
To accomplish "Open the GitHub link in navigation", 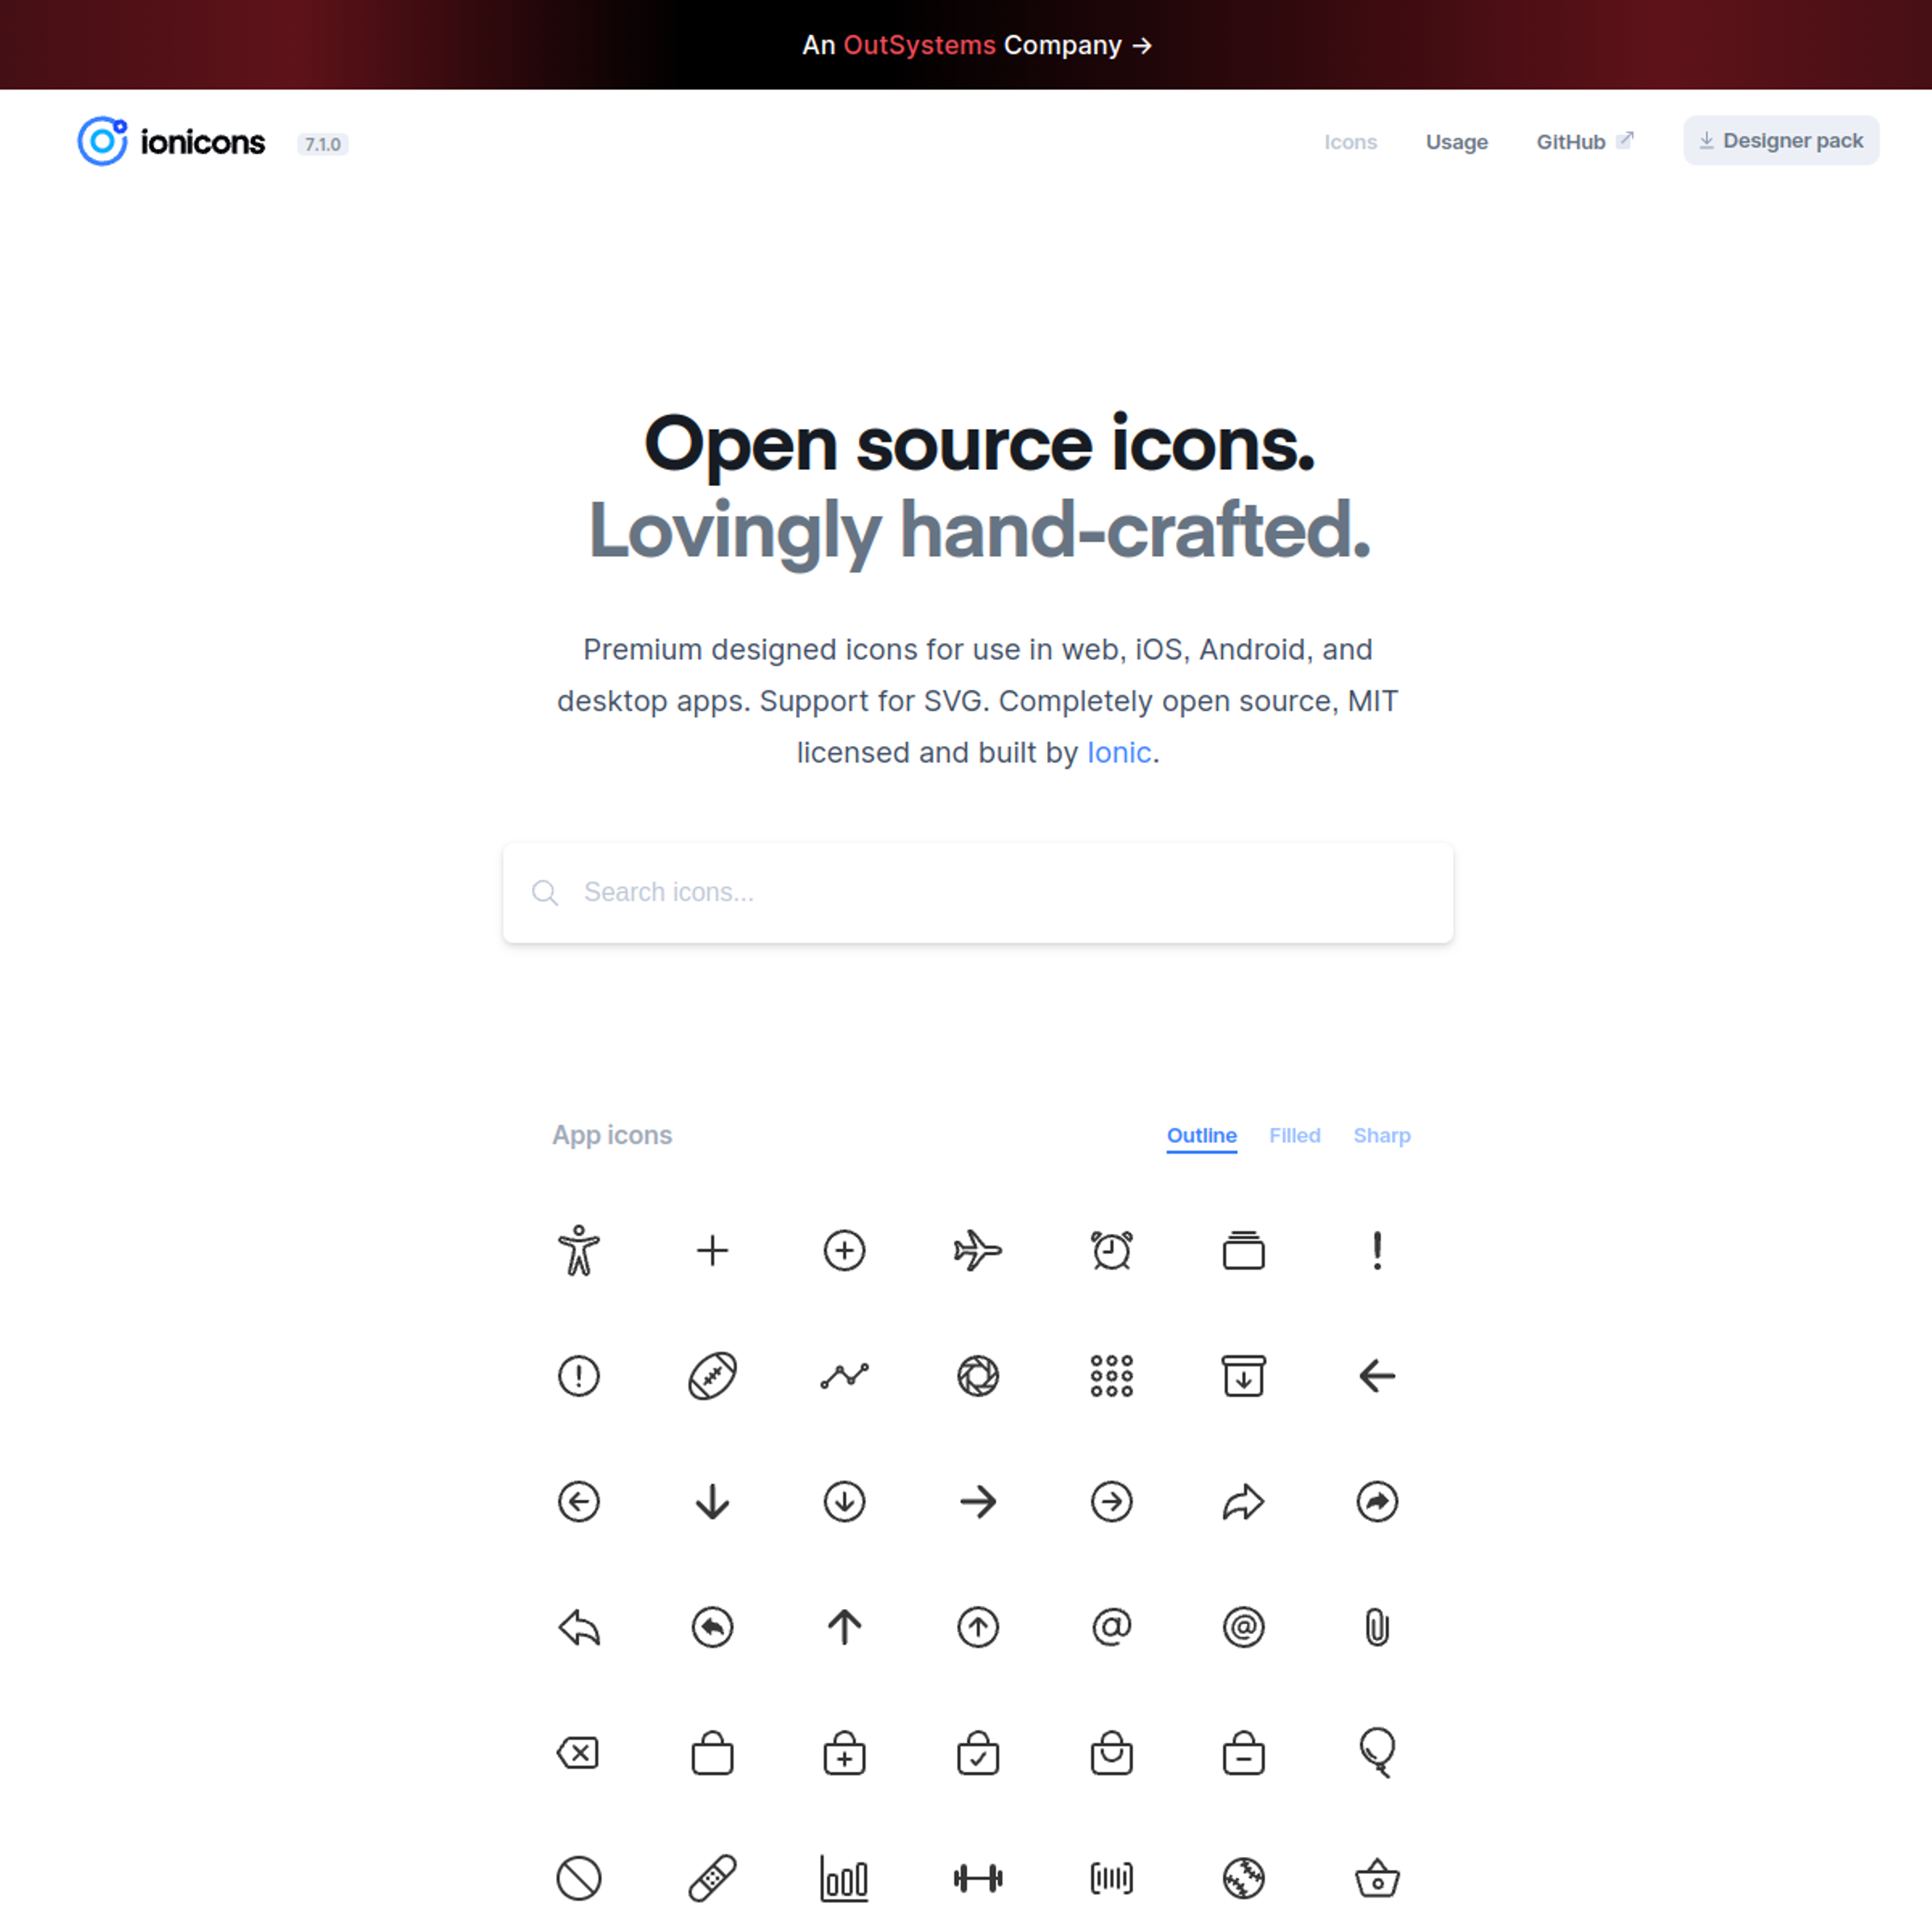I will pos(1584,142).
